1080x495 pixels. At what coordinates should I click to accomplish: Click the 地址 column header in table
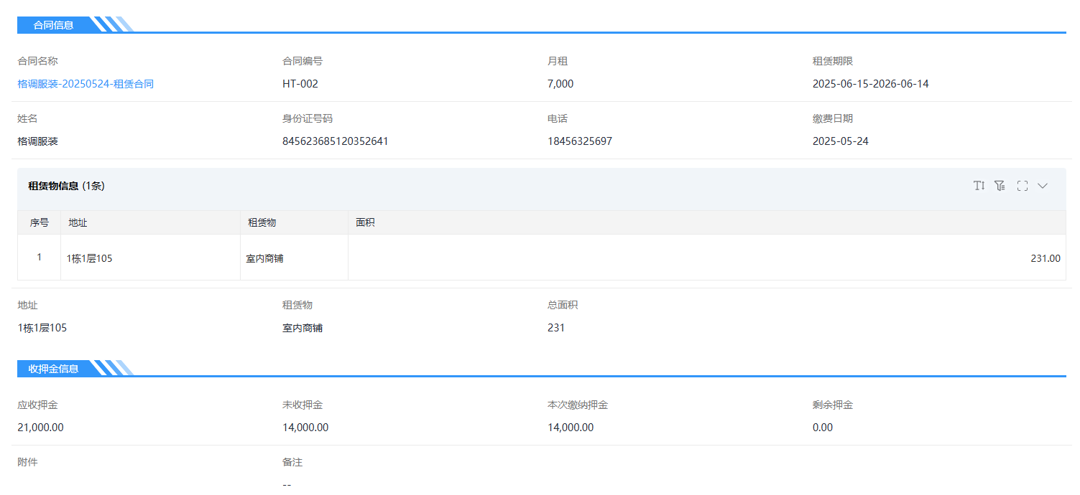[x=78, y=222]
